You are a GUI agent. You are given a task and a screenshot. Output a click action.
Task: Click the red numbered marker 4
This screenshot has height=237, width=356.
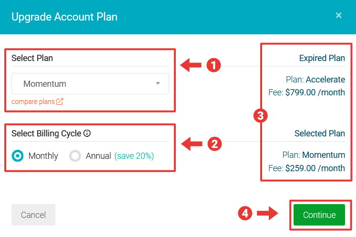[x=245, y=213]
